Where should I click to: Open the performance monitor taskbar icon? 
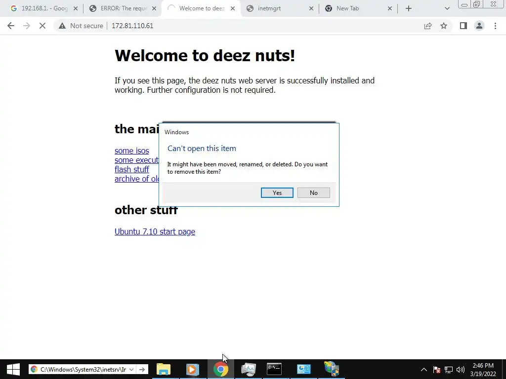[x=249, y=369]
